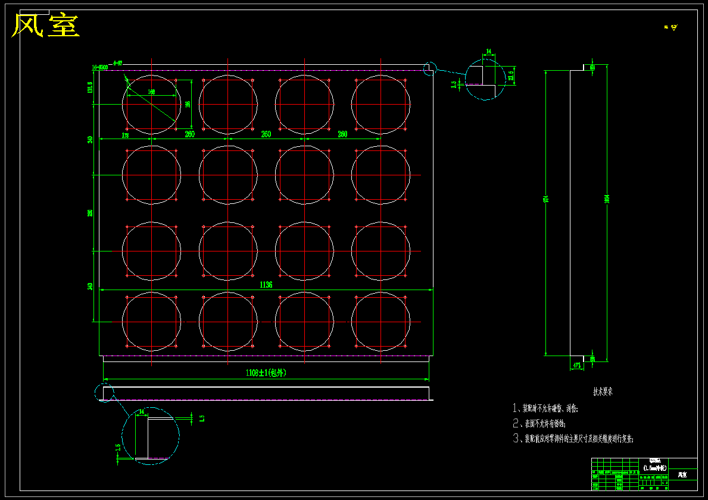Screen dimensions: 708x500
Task: Click the 技术要求 heading text
Action: click(603, 392)
